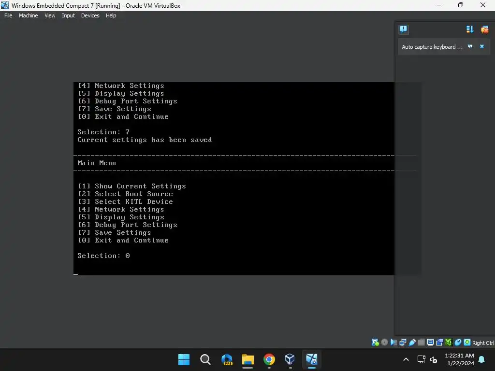Click the shared folders status icon
The height and width of the screenshot is (371, 495).
pos(421,342)
